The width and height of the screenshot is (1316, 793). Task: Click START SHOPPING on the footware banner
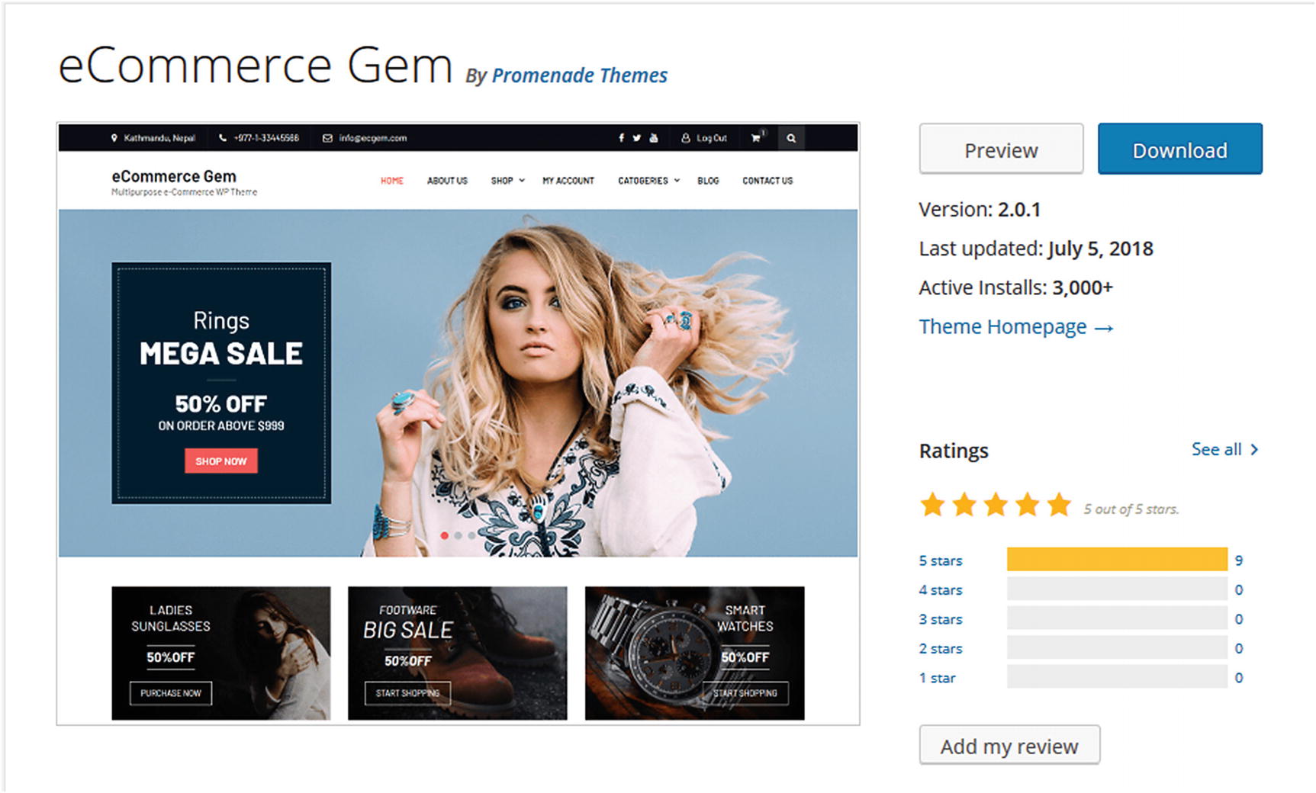[x=407, y=693]
